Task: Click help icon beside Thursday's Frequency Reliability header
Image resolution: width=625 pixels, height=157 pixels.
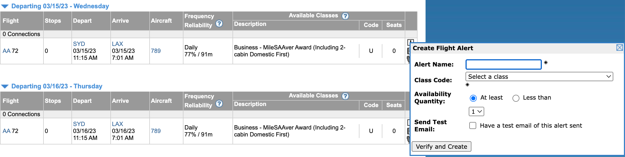Action: pyautogui.click(x=219, y=104)
